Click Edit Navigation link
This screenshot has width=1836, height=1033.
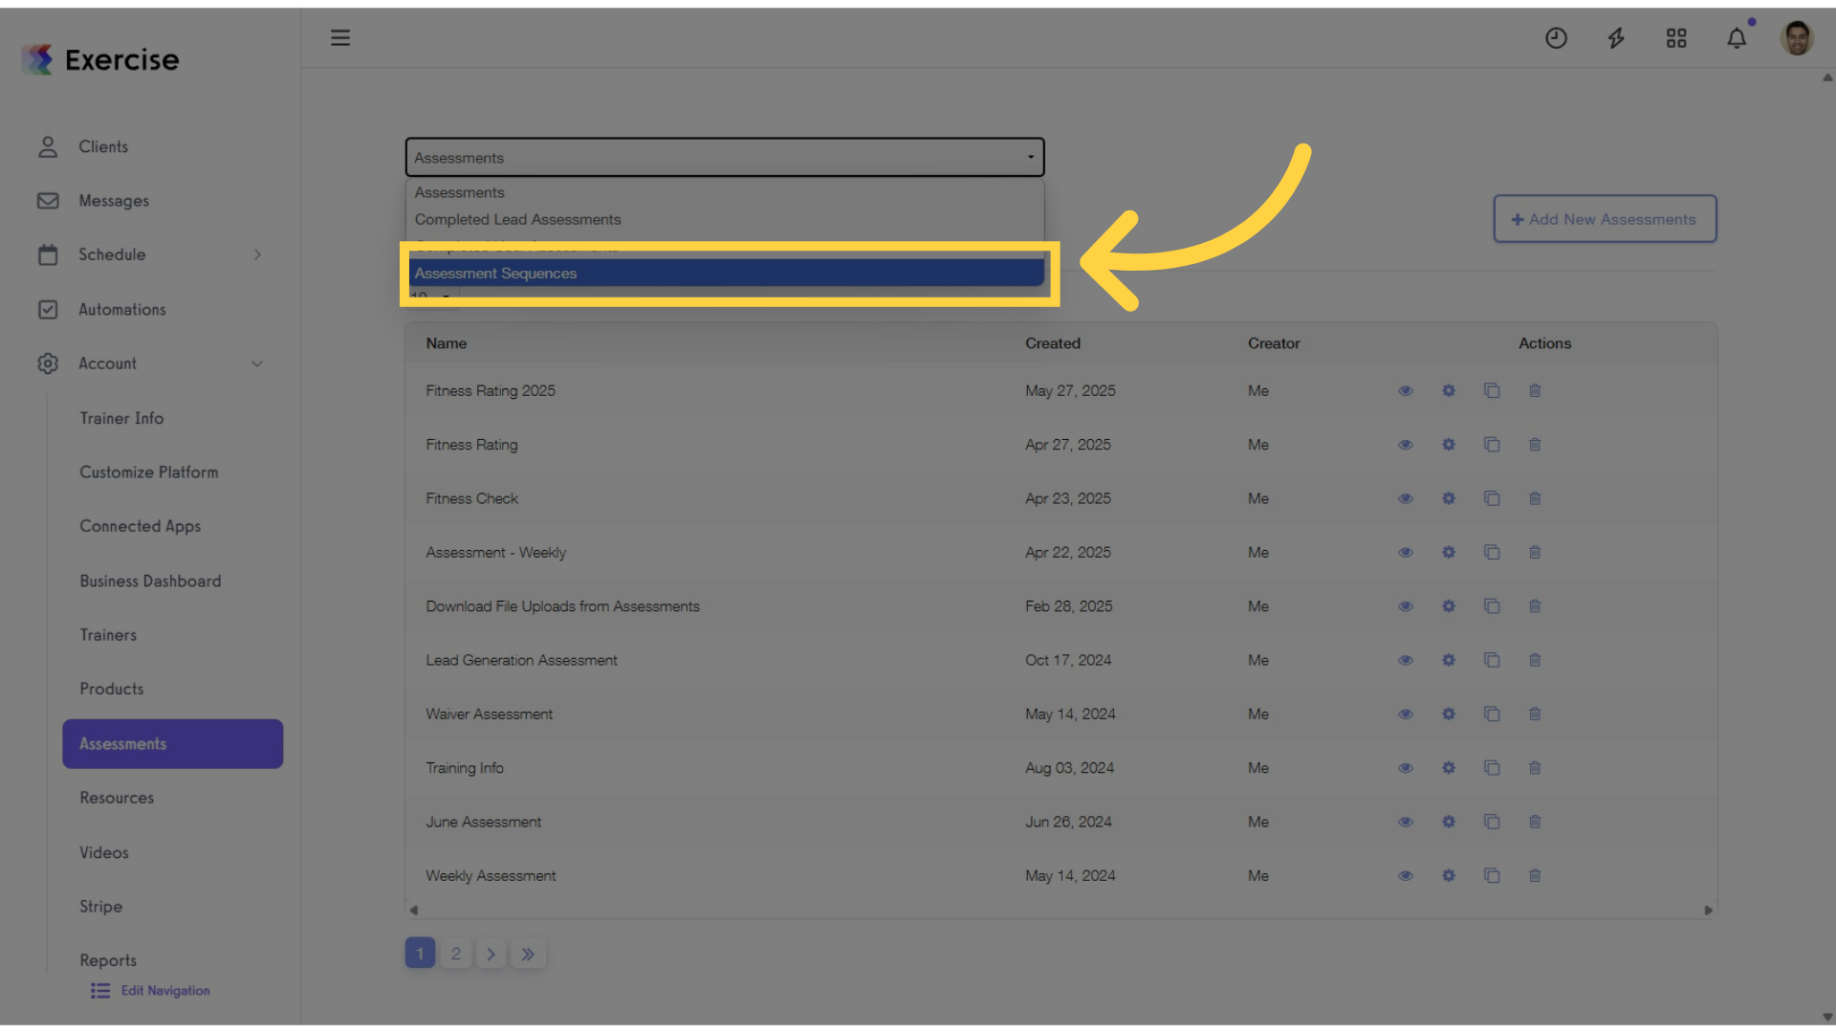(165, 991)
